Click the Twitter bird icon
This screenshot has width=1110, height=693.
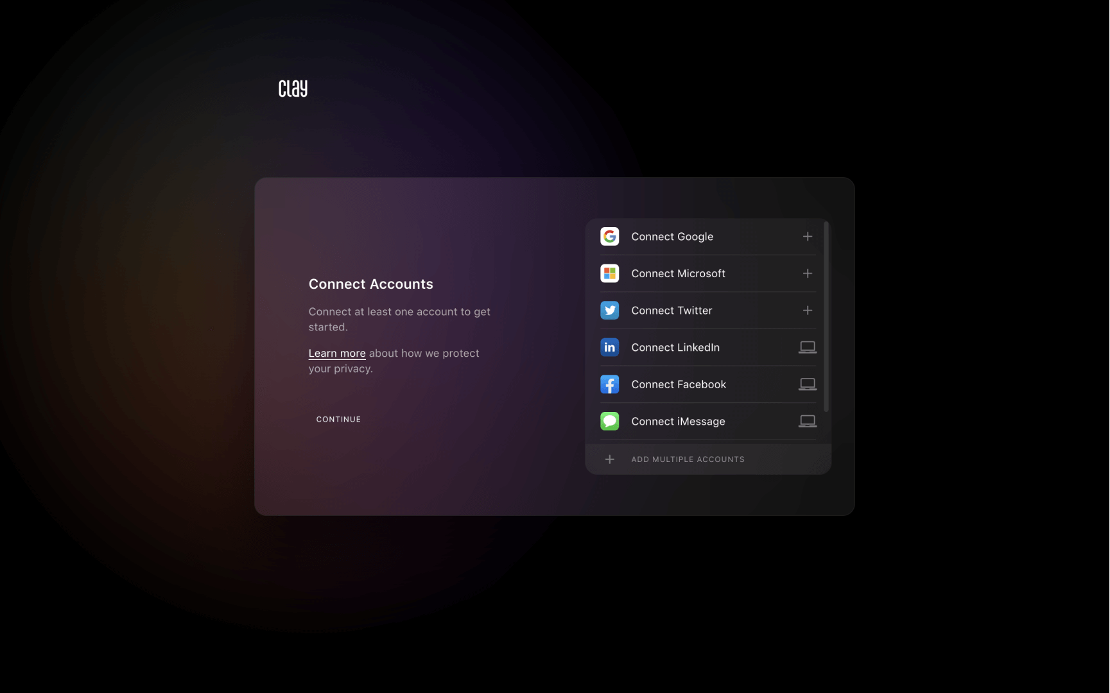click(609, 311)
